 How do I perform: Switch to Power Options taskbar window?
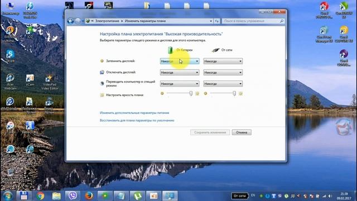point(170,196)
